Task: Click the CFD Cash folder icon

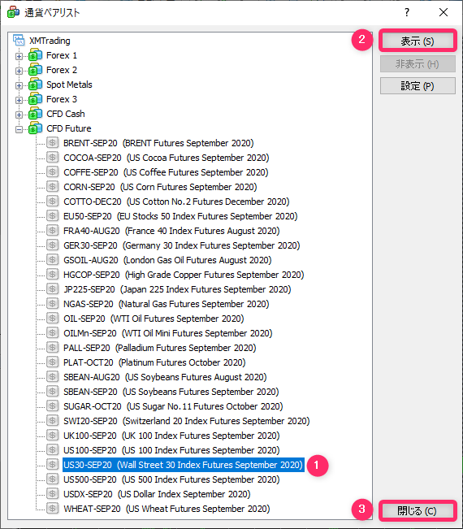Action: point(36,114)
